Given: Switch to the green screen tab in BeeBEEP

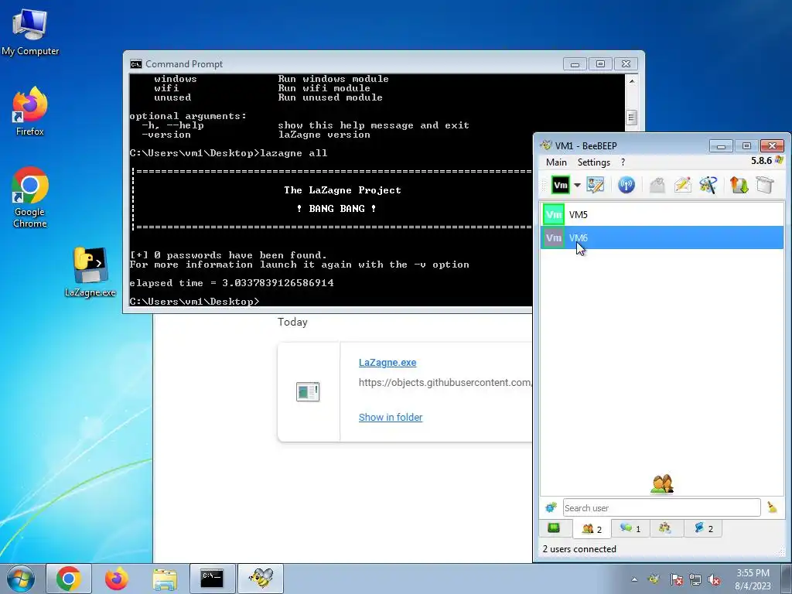Looking at the screenshot, I should coord(554,527).
